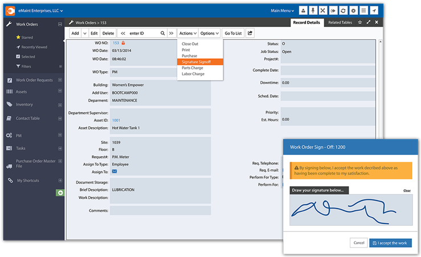This screenshot has height=257, width=421.
Task: Click the I accept the work button
Action: [x=390, y=243]
